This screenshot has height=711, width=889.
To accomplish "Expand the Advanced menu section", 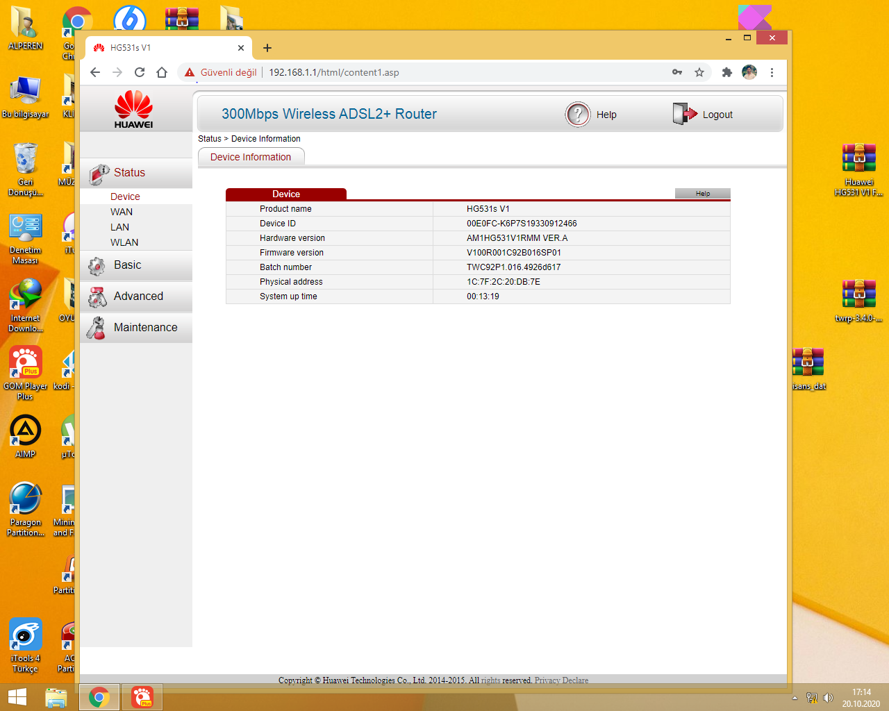I will tap(136, 296).
